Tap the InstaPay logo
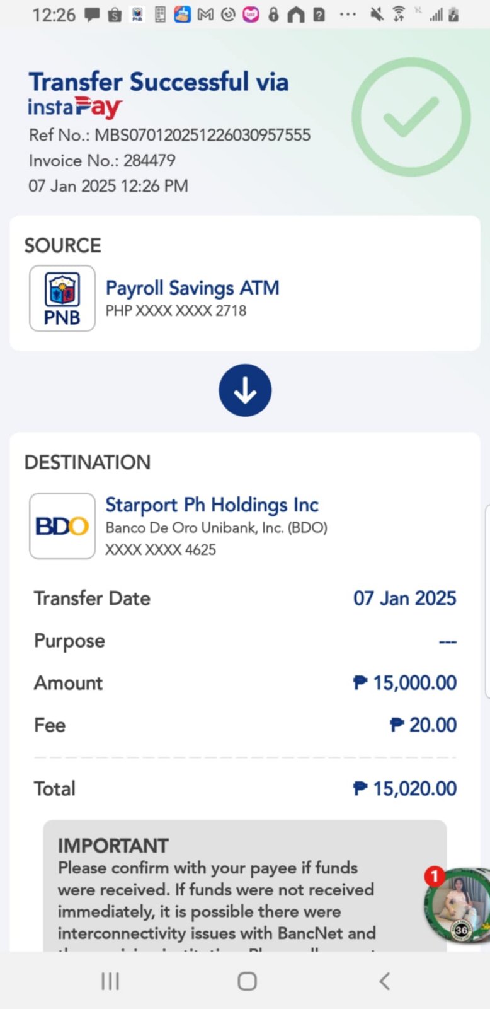The height and width of the screenshot is (1009, 490). point(75,107)
